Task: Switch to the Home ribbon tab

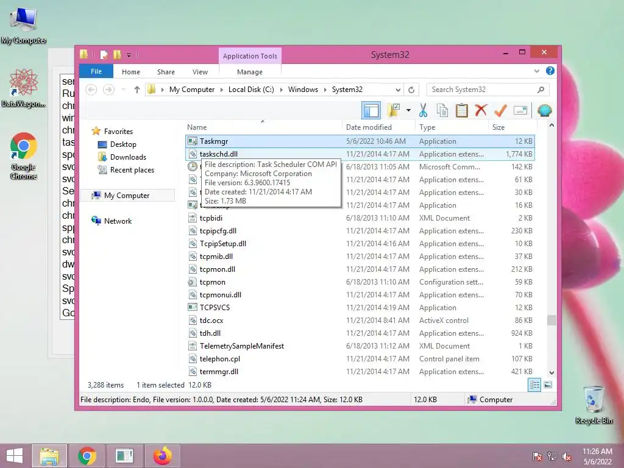Action: 131,72
